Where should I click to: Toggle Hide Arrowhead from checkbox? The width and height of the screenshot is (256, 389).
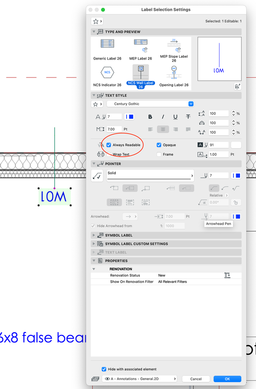point(93,226)
